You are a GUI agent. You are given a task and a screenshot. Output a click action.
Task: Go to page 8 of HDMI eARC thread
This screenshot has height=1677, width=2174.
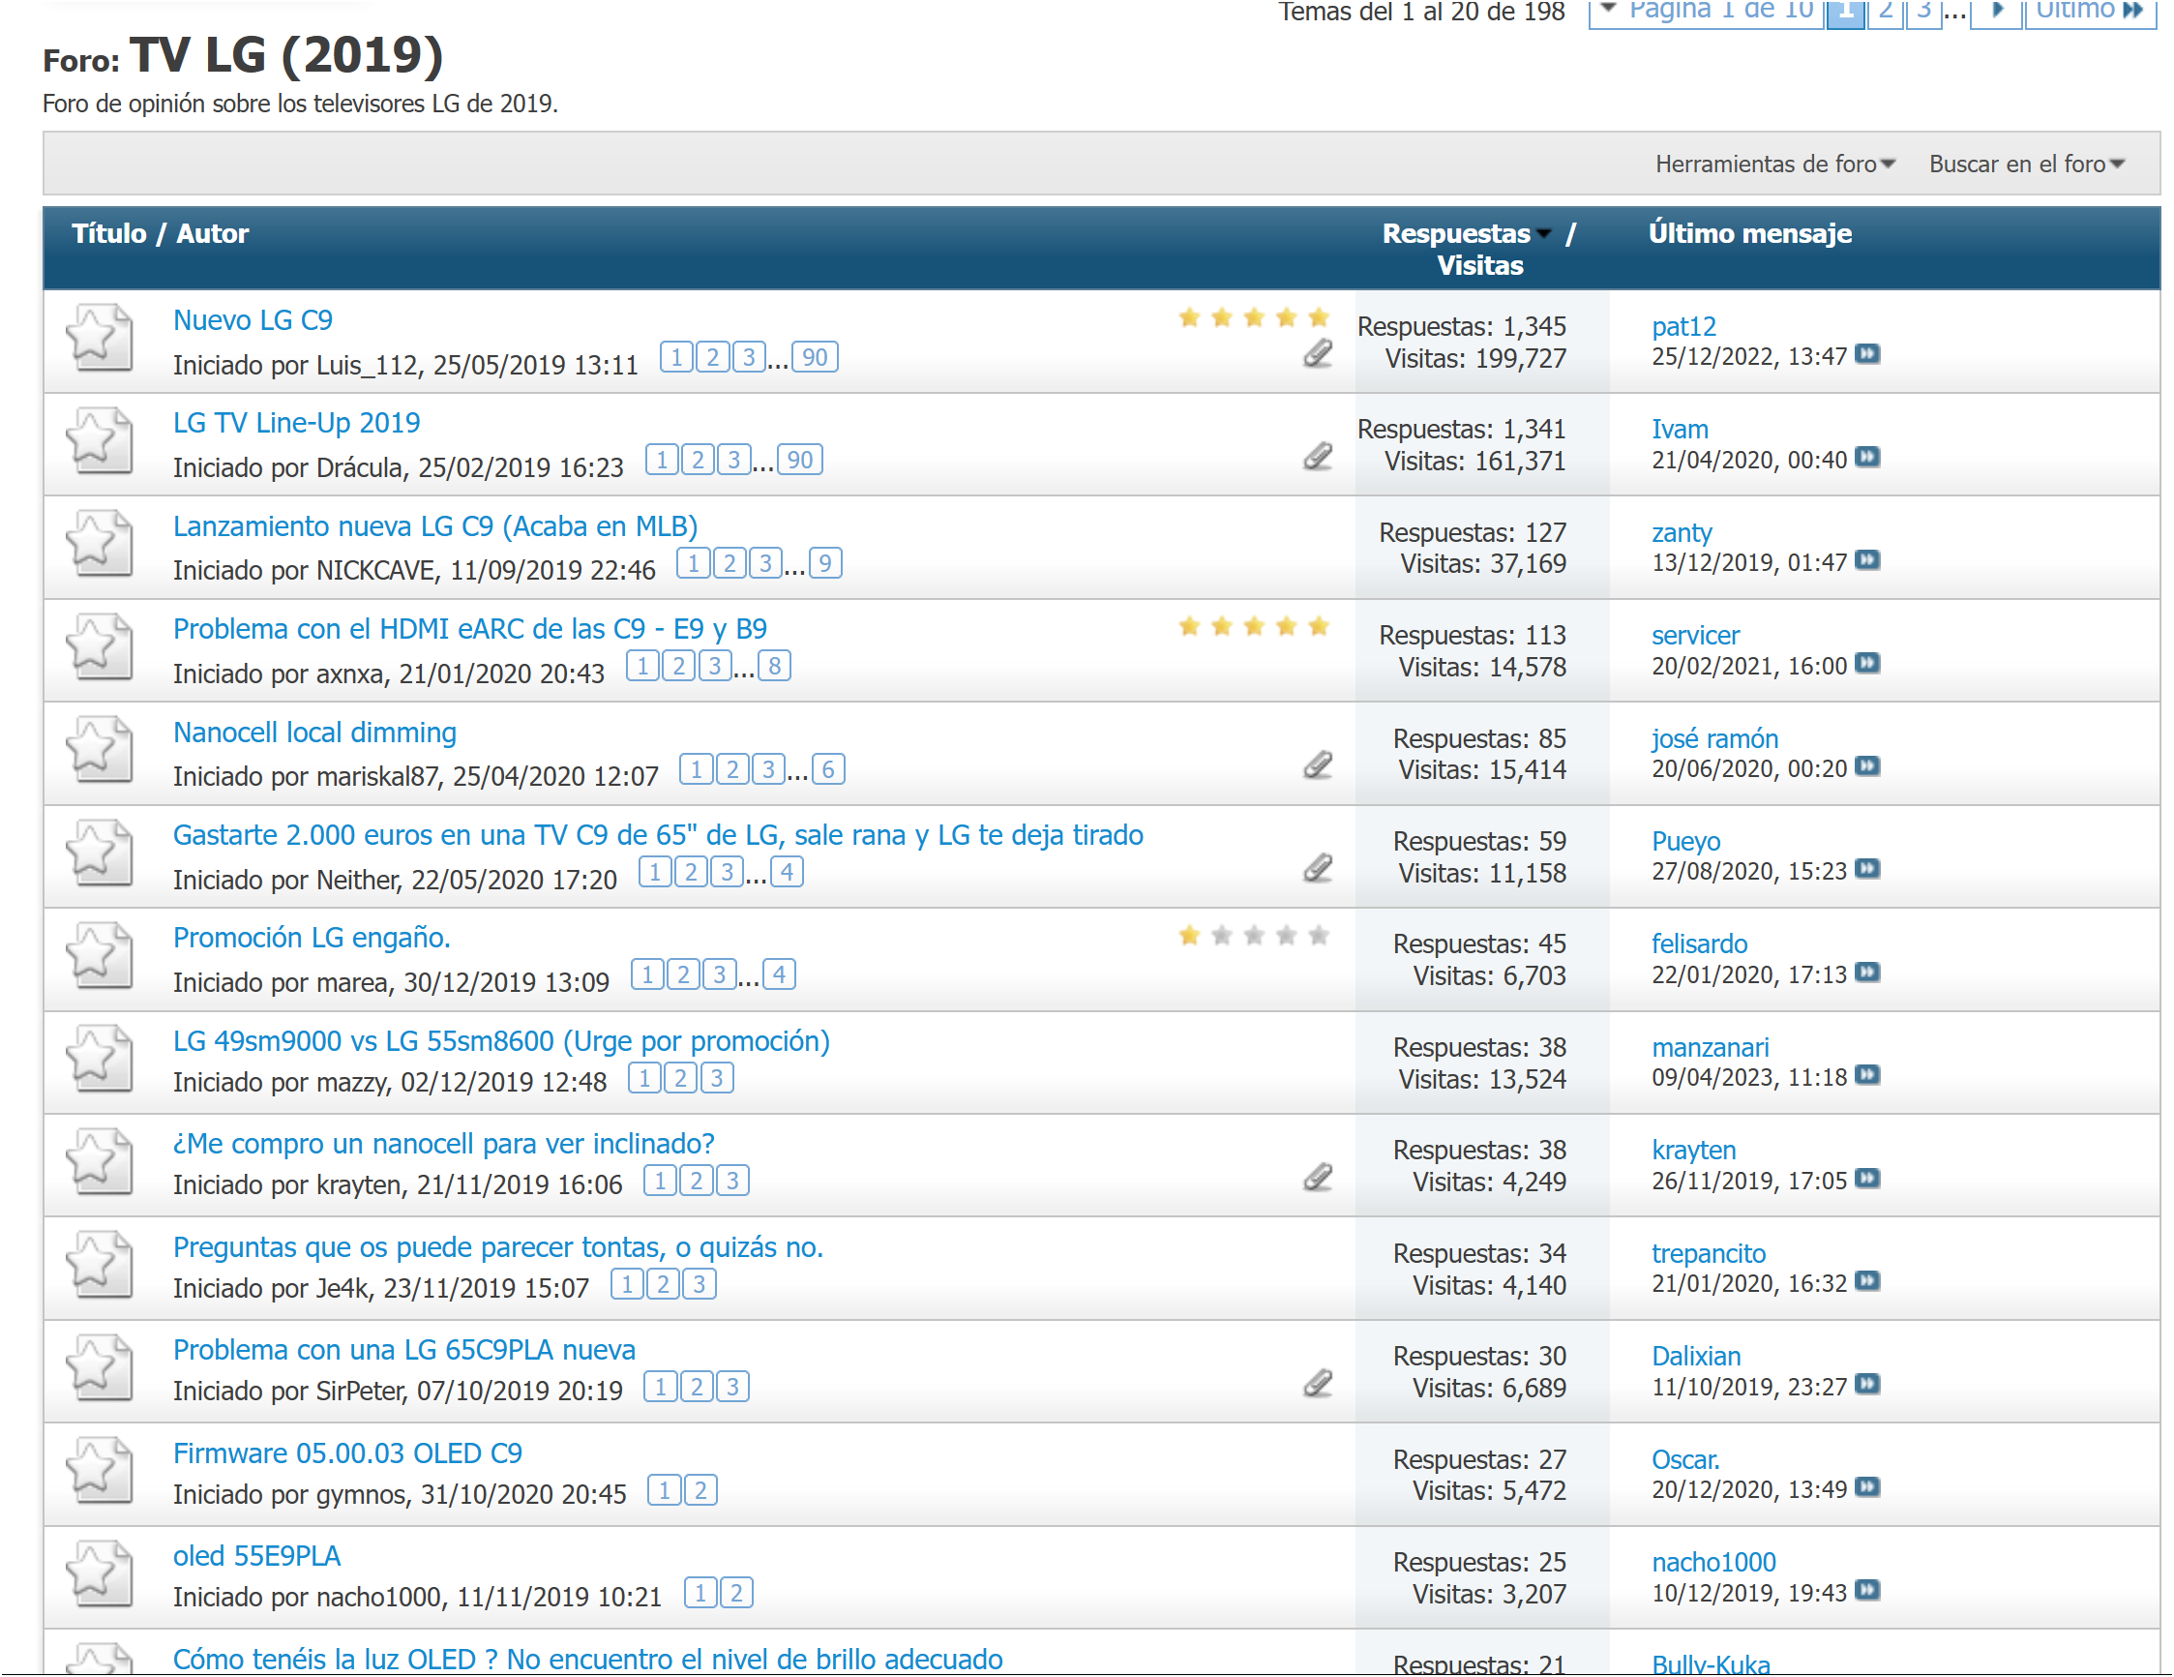coord(774,666)
